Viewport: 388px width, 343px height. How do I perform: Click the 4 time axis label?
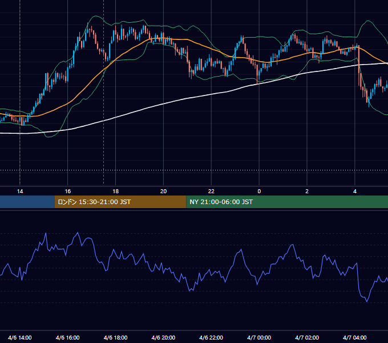click(355, 192)
